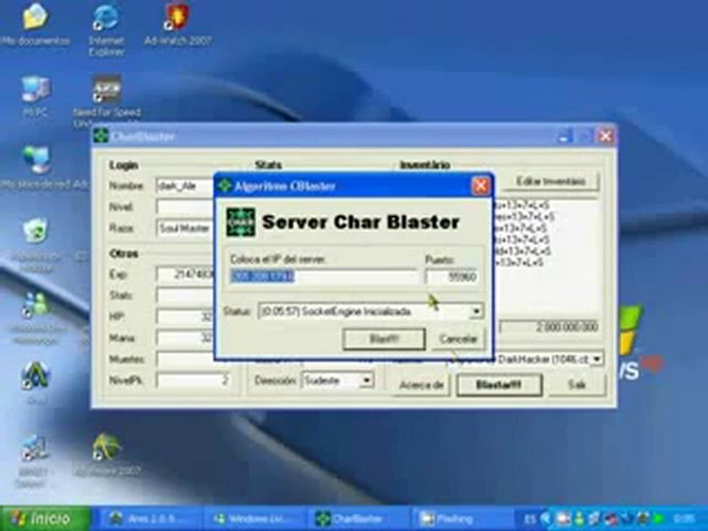Click the Nivel input field
Image resolution: width=708 pixels, height=531 pixels.
(x=185, y=206)
